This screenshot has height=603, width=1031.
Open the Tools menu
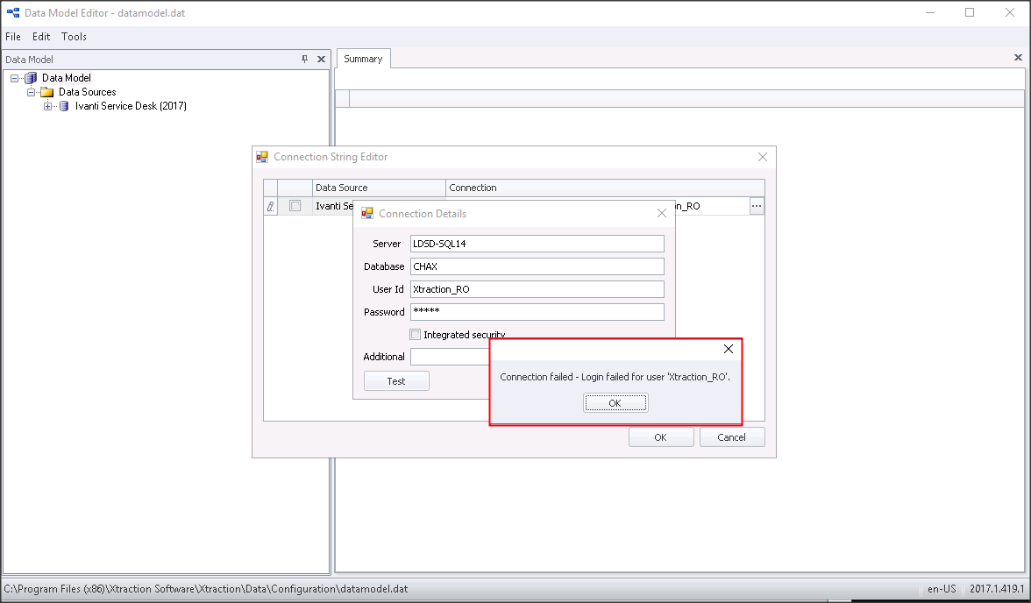tap(74, 36)
